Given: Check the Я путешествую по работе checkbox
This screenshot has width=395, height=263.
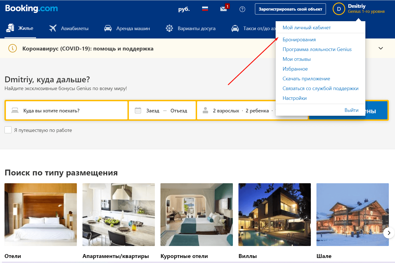Looking at the screenshot, I should (8, 130).
